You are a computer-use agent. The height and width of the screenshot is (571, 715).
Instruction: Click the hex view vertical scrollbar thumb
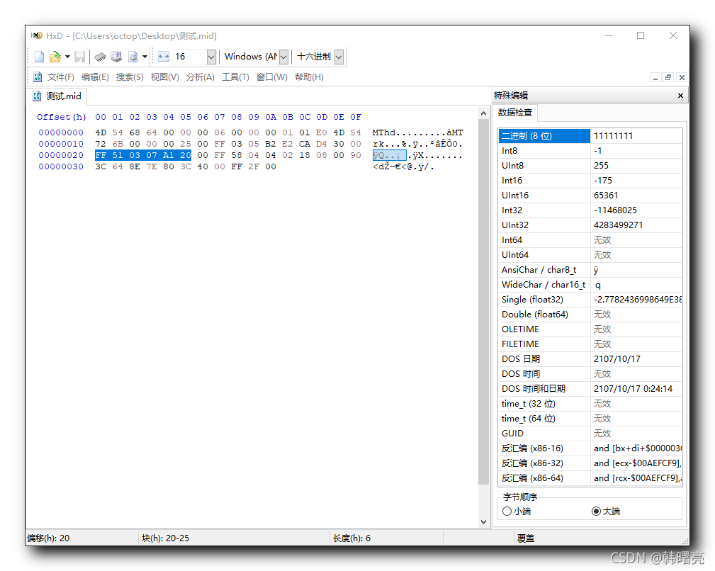[483, 301]
